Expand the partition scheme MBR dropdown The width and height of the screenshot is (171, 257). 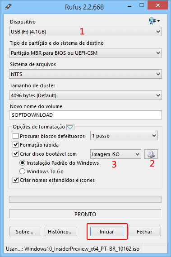pos(86,53)
